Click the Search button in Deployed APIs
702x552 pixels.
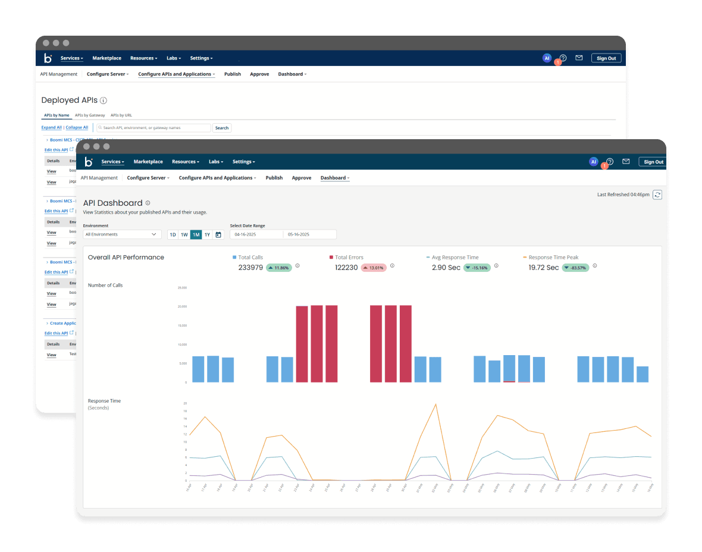point(222,128)
